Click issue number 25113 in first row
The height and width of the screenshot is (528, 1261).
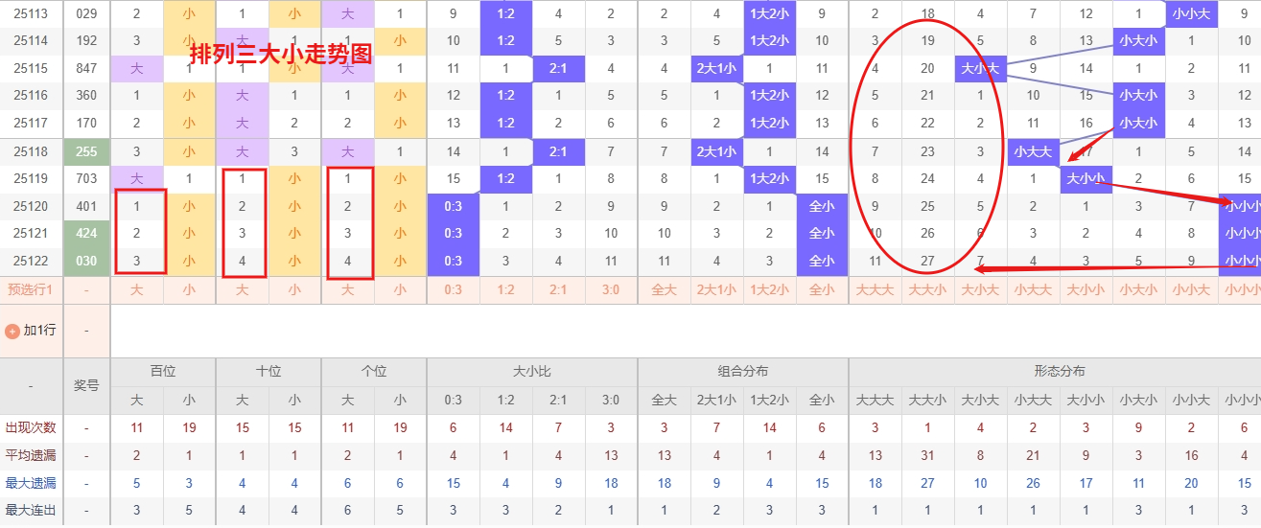coord(32,13)
